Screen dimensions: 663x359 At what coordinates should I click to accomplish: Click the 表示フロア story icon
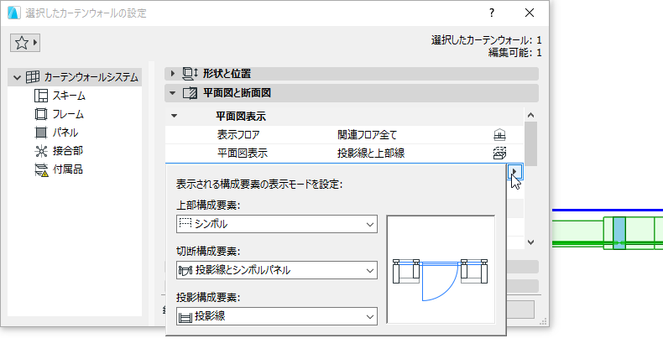point(499,135)
